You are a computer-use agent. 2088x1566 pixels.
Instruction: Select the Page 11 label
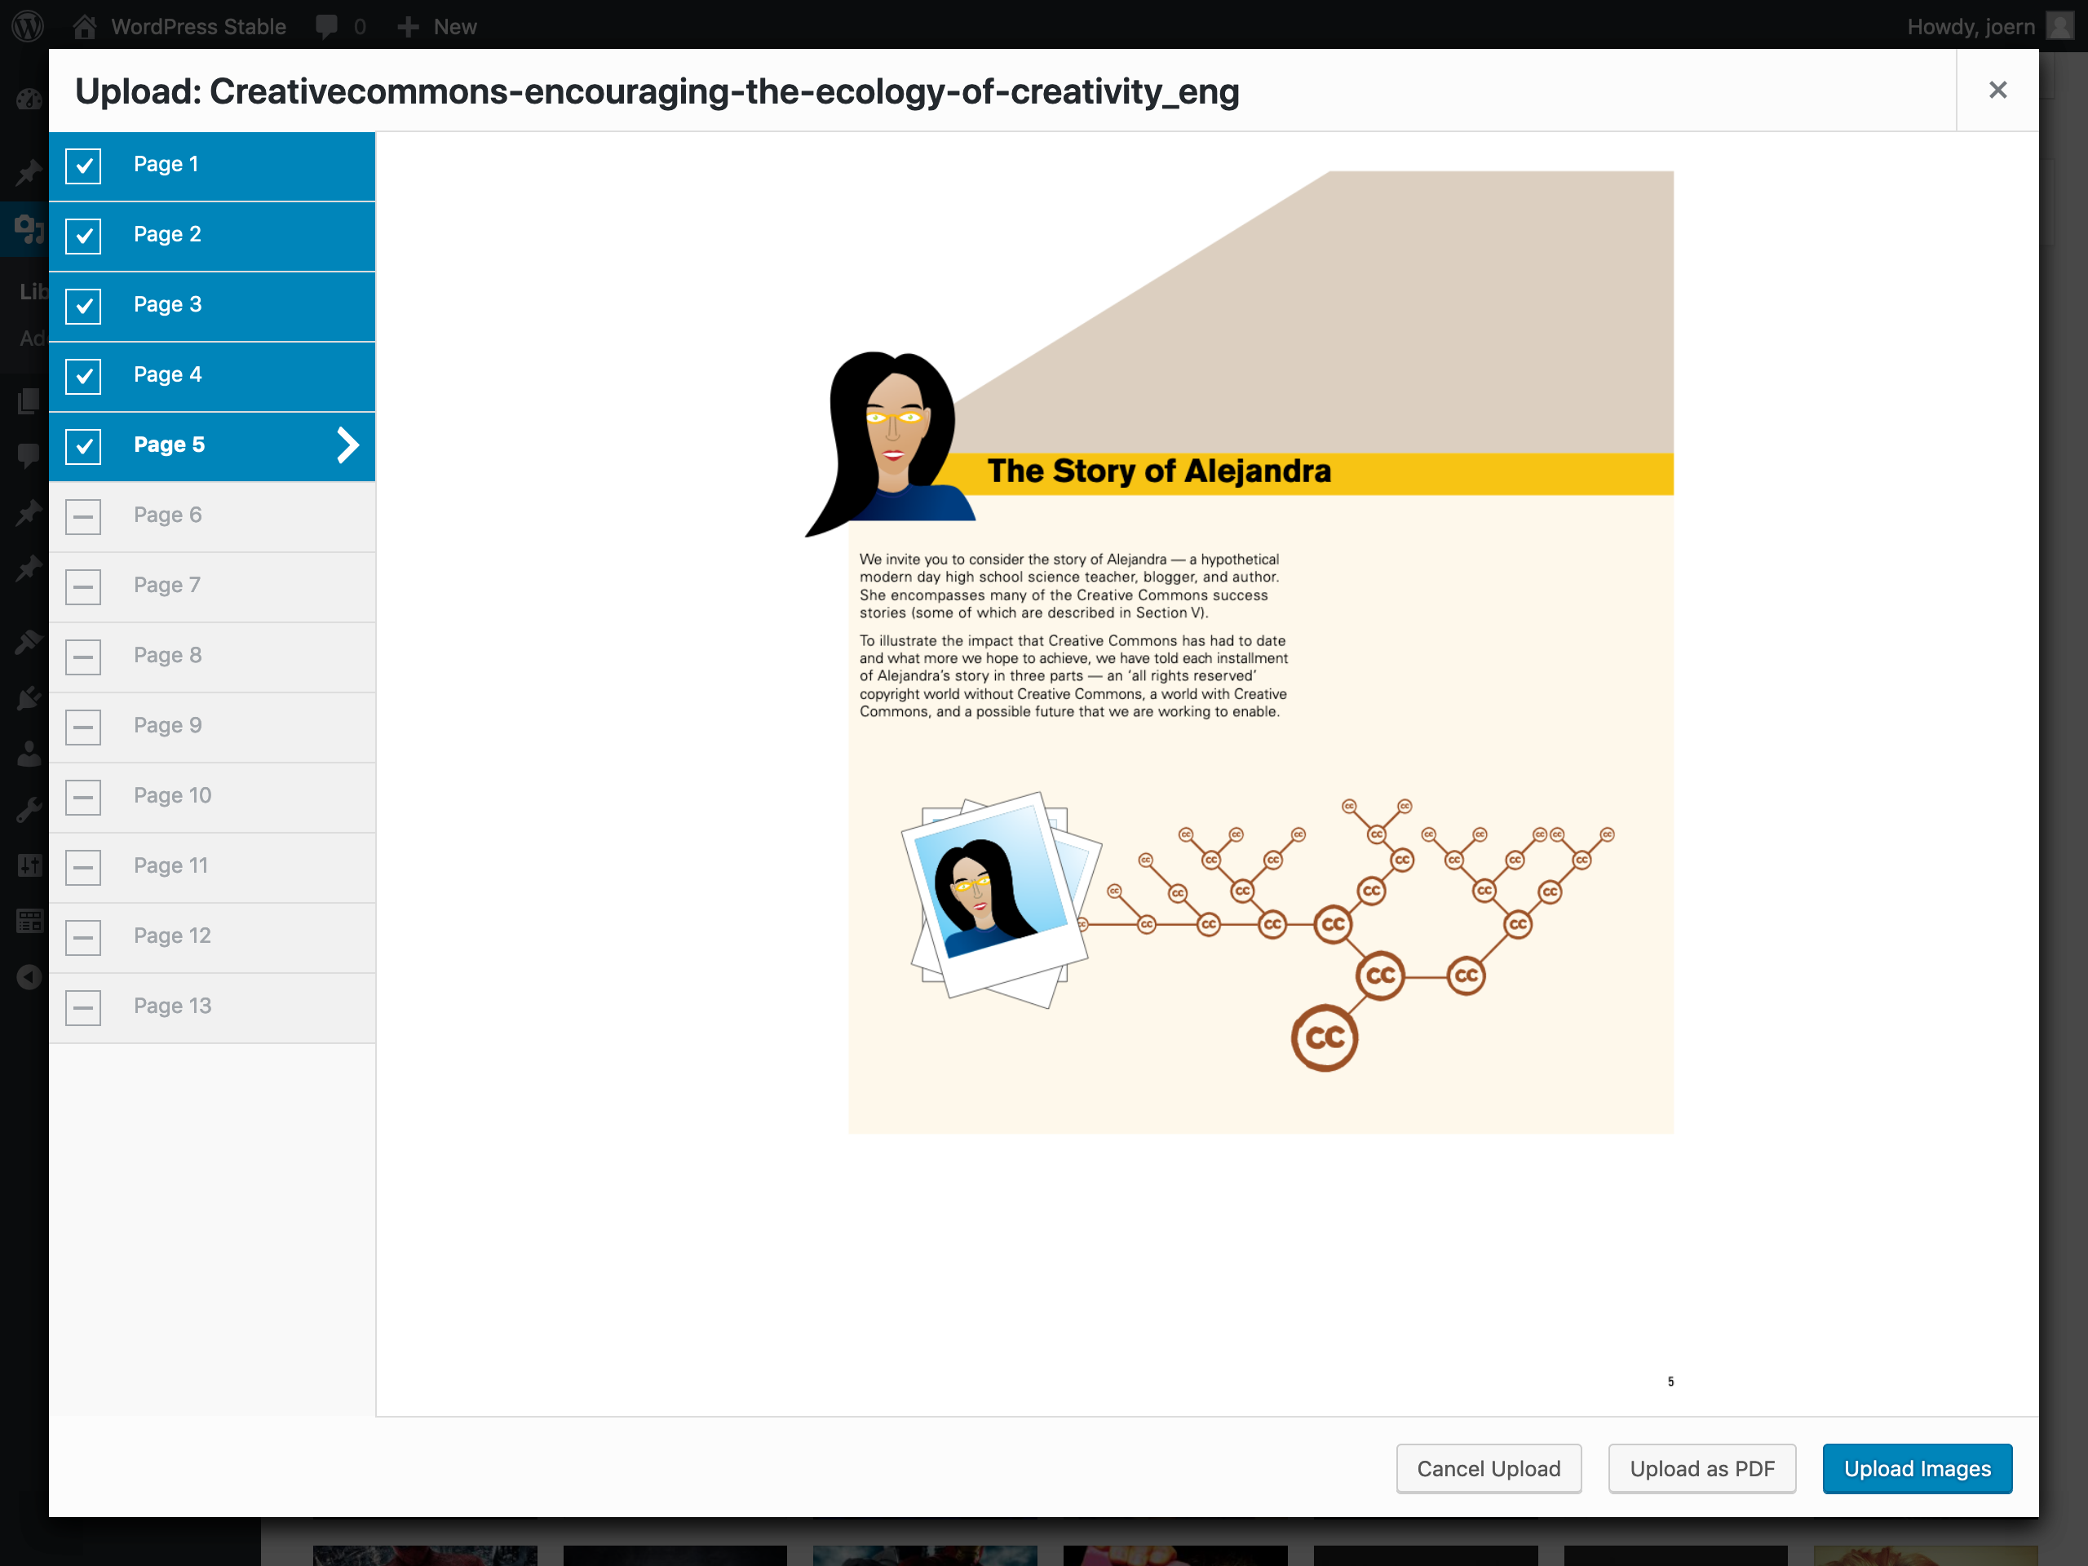(x=170, y=865)
